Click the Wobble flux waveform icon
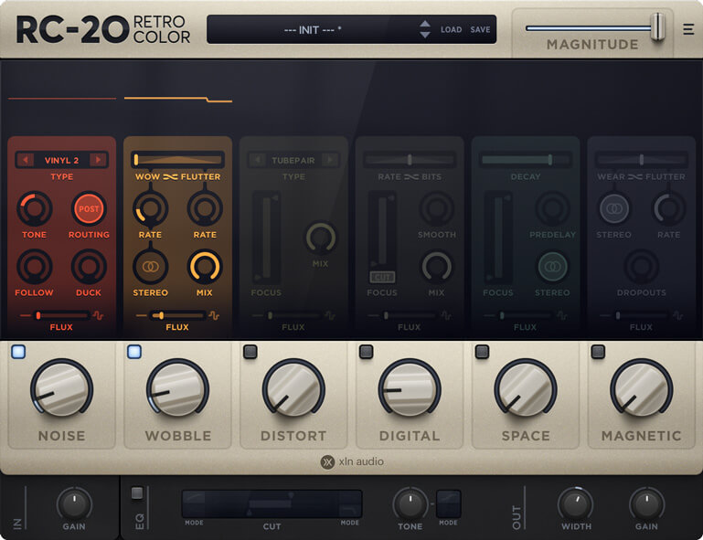703x540 pixels. pyautogui.click(x=214, y=315)
